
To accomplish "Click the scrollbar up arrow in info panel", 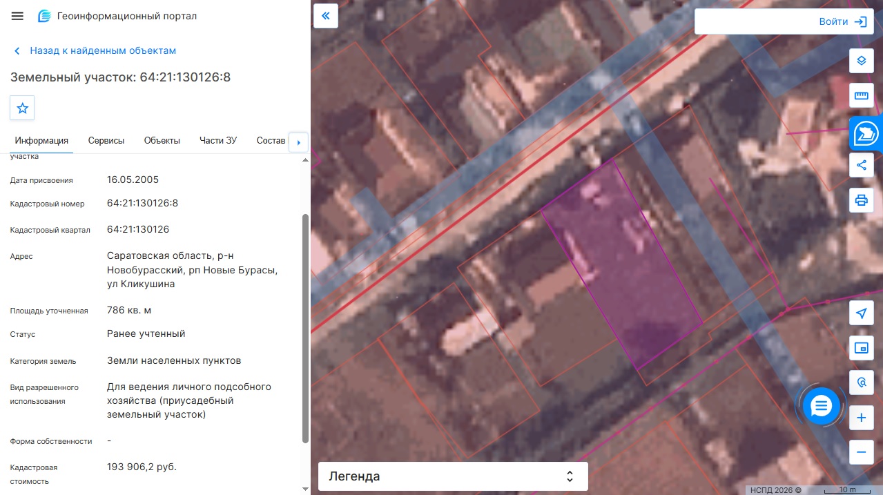I will click(306, 159).
